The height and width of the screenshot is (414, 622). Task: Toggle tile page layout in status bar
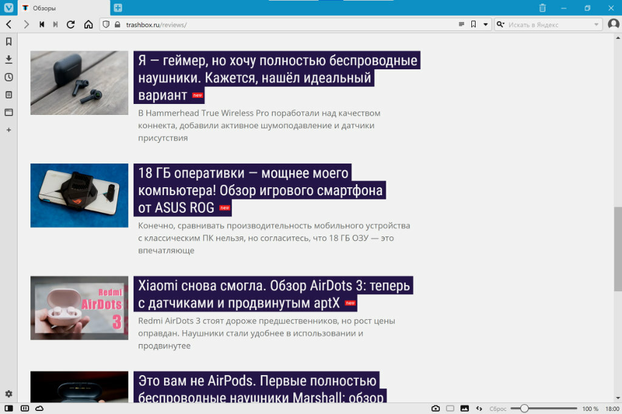tap(450, 409)
